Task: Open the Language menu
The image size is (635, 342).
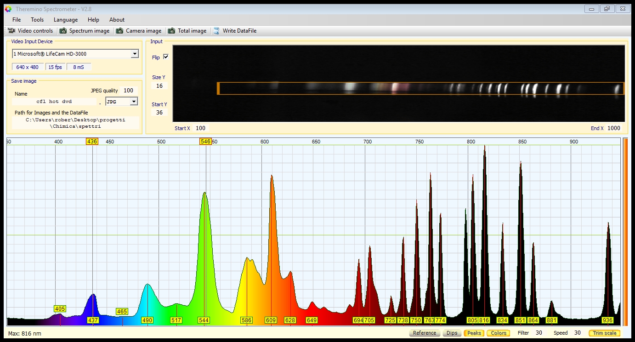Action: tap(66, 20)
